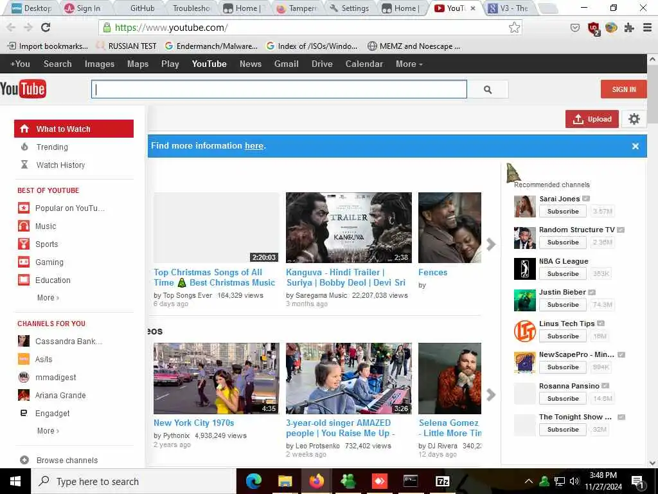The image size is (658, 494).
Task: Subscribe to Justin Bieber
Action: pos(563,304)
